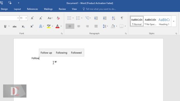The width and height of the screenshot is (180, 101).
Task: Toggle superscript formatting
Action: pyautogui.click(x=32, y=26)
